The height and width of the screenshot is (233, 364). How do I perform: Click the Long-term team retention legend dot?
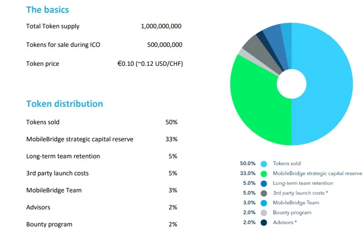[264, 183]
